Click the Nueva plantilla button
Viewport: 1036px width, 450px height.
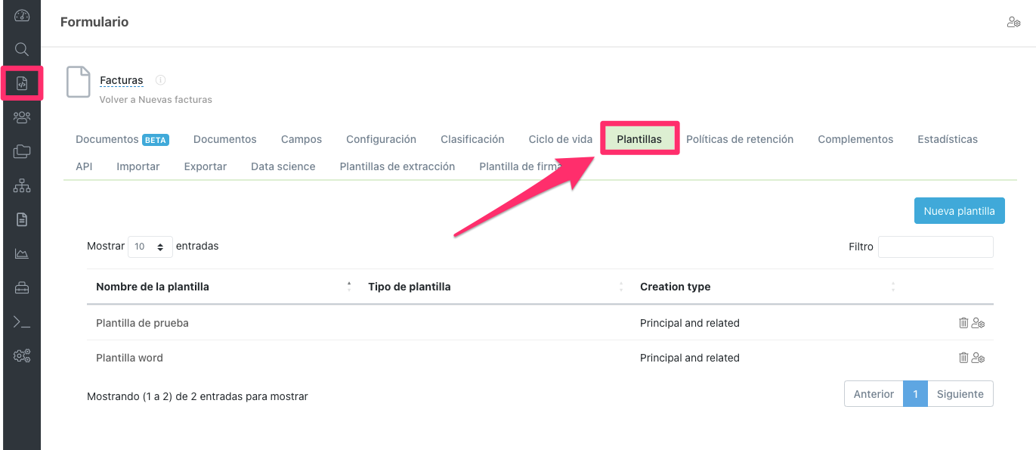point(959,211)
